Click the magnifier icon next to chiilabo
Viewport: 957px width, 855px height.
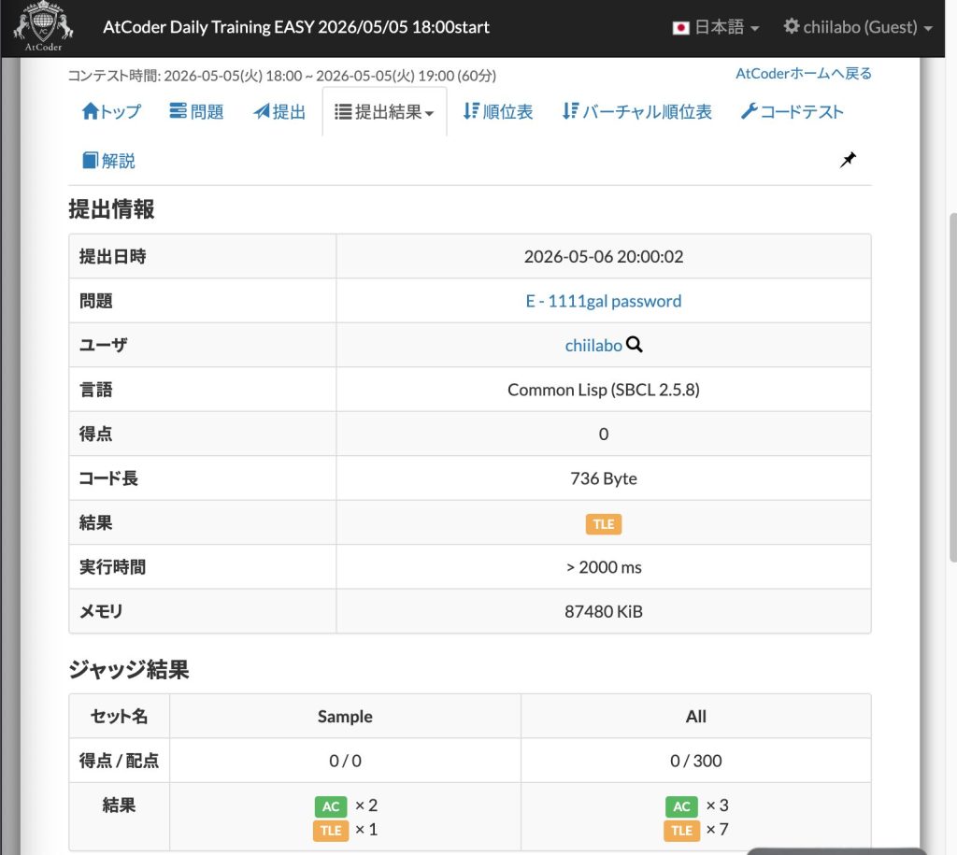pyautogui.click(x=635, y=345)
